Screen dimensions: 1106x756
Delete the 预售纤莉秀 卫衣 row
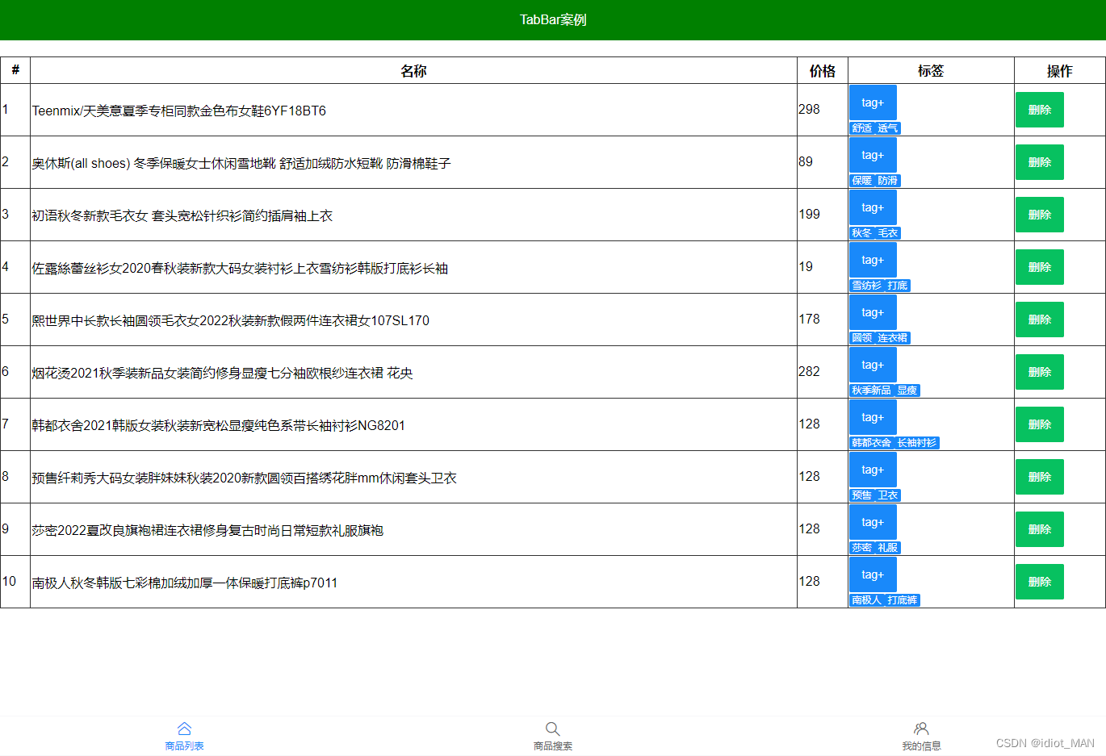[1039, 477]
